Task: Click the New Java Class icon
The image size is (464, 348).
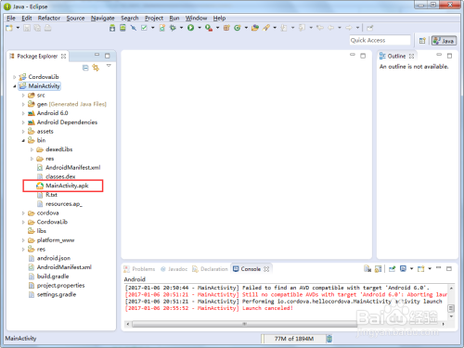Action: 238,28
